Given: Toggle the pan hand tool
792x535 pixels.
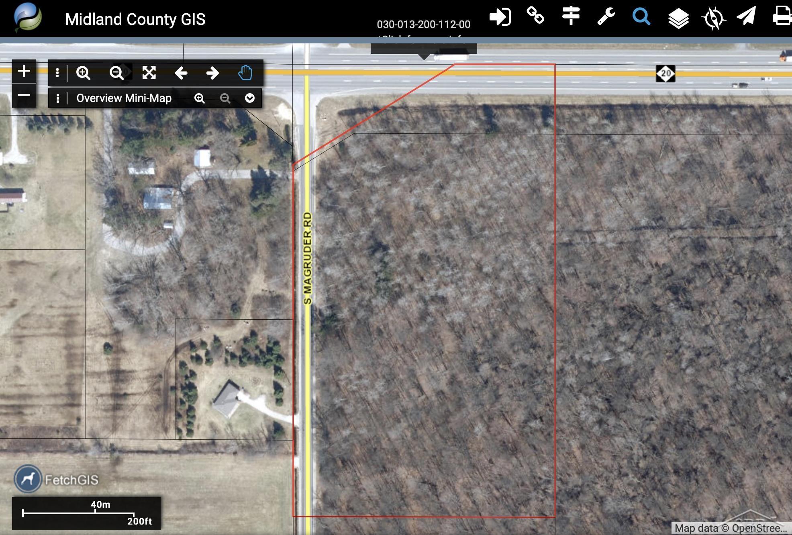Looking at the screenshot, I should point(245,73).
